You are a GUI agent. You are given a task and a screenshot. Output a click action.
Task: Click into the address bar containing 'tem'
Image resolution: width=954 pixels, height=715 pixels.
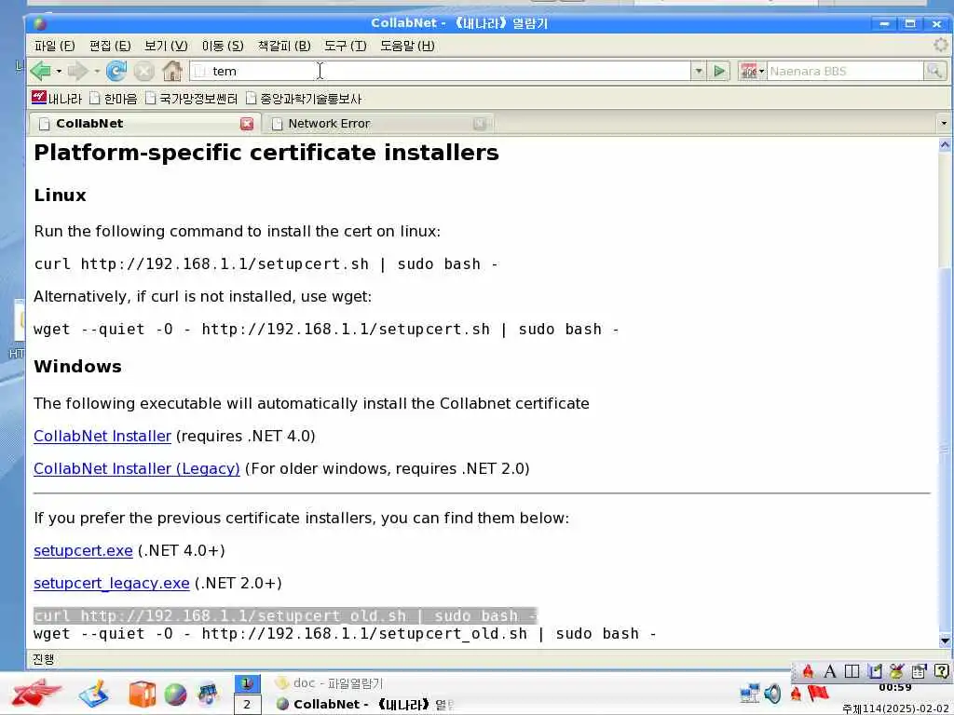(440, 71)
